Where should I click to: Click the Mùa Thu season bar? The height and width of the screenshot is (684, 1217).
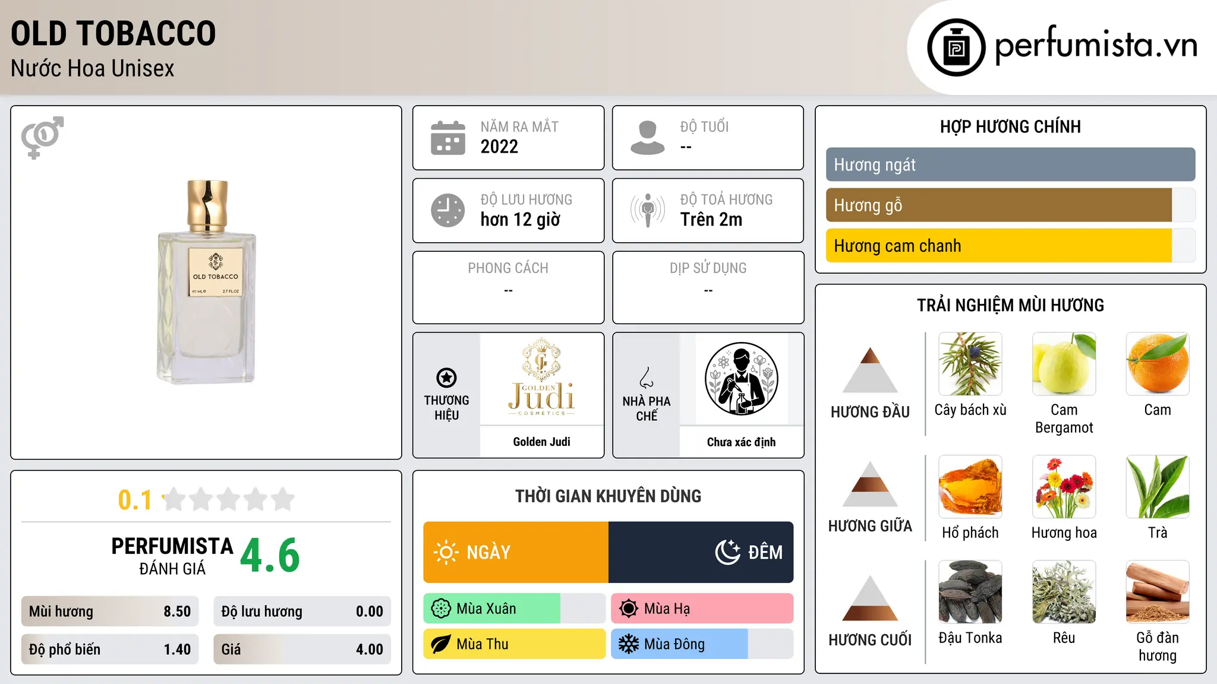click(x=515, y=644)
